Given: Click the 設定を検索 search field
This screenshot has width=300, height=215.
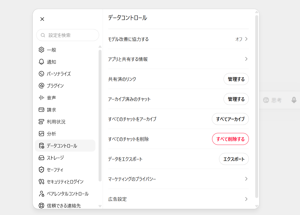Looking at the screenshot, I should click(x=68, y=35).
